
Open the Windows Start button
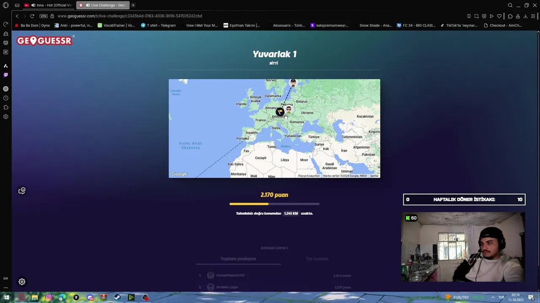click(7, 298)
